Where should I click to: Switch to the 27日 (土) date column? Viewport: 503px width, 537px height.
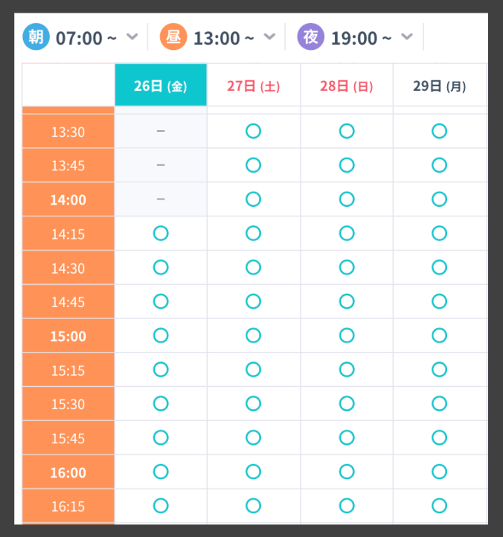click(x=253, y=86)
